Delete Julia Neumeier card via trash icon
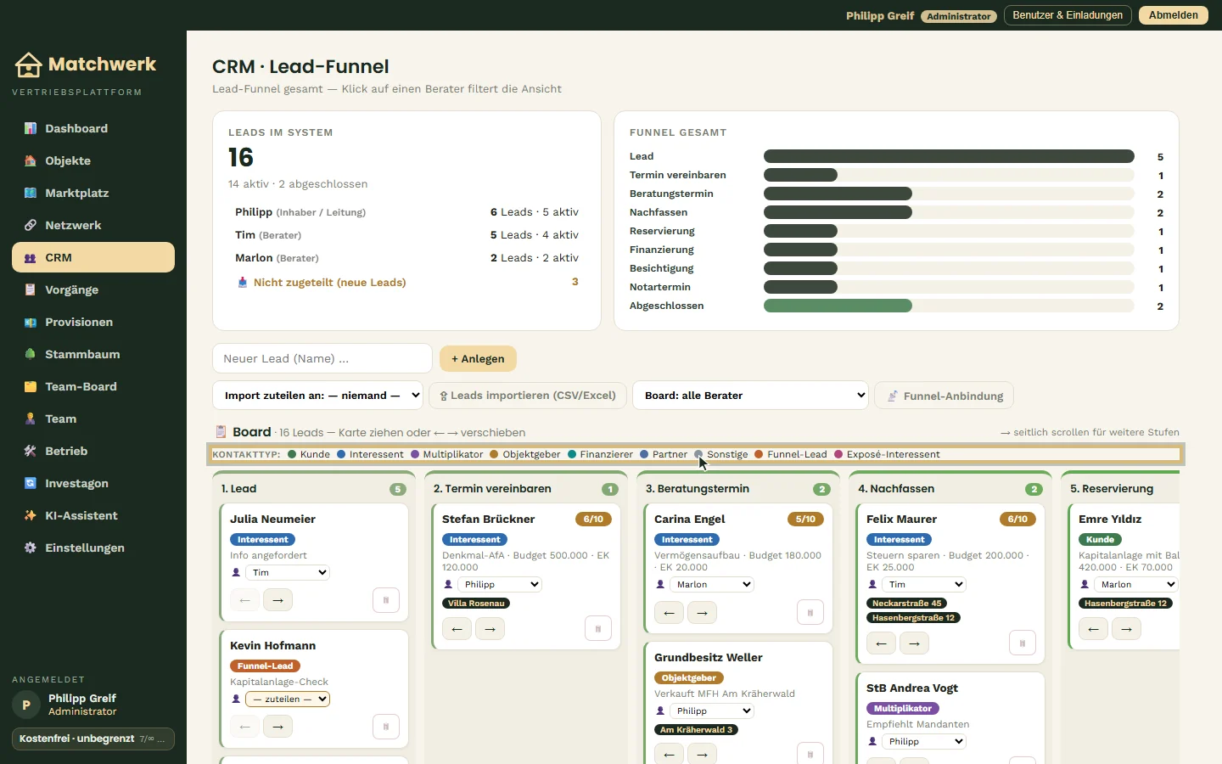Screen dimensions: 1222x764 tap(386, 600)
